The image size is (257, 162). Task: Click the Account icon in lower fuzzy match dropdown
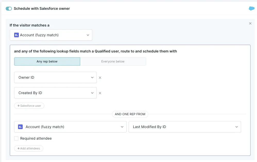pos(20,127)
